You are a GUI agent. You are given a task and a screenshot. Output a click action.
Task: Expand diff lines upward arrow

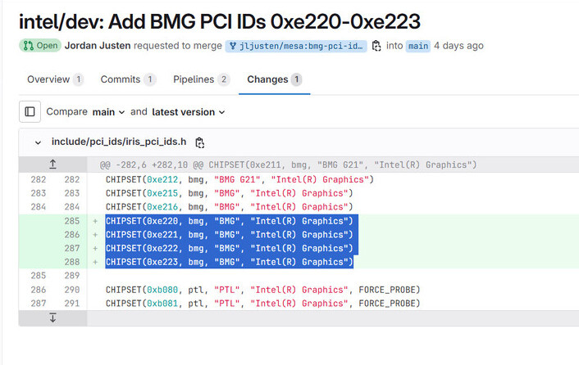tap(52, 164)
